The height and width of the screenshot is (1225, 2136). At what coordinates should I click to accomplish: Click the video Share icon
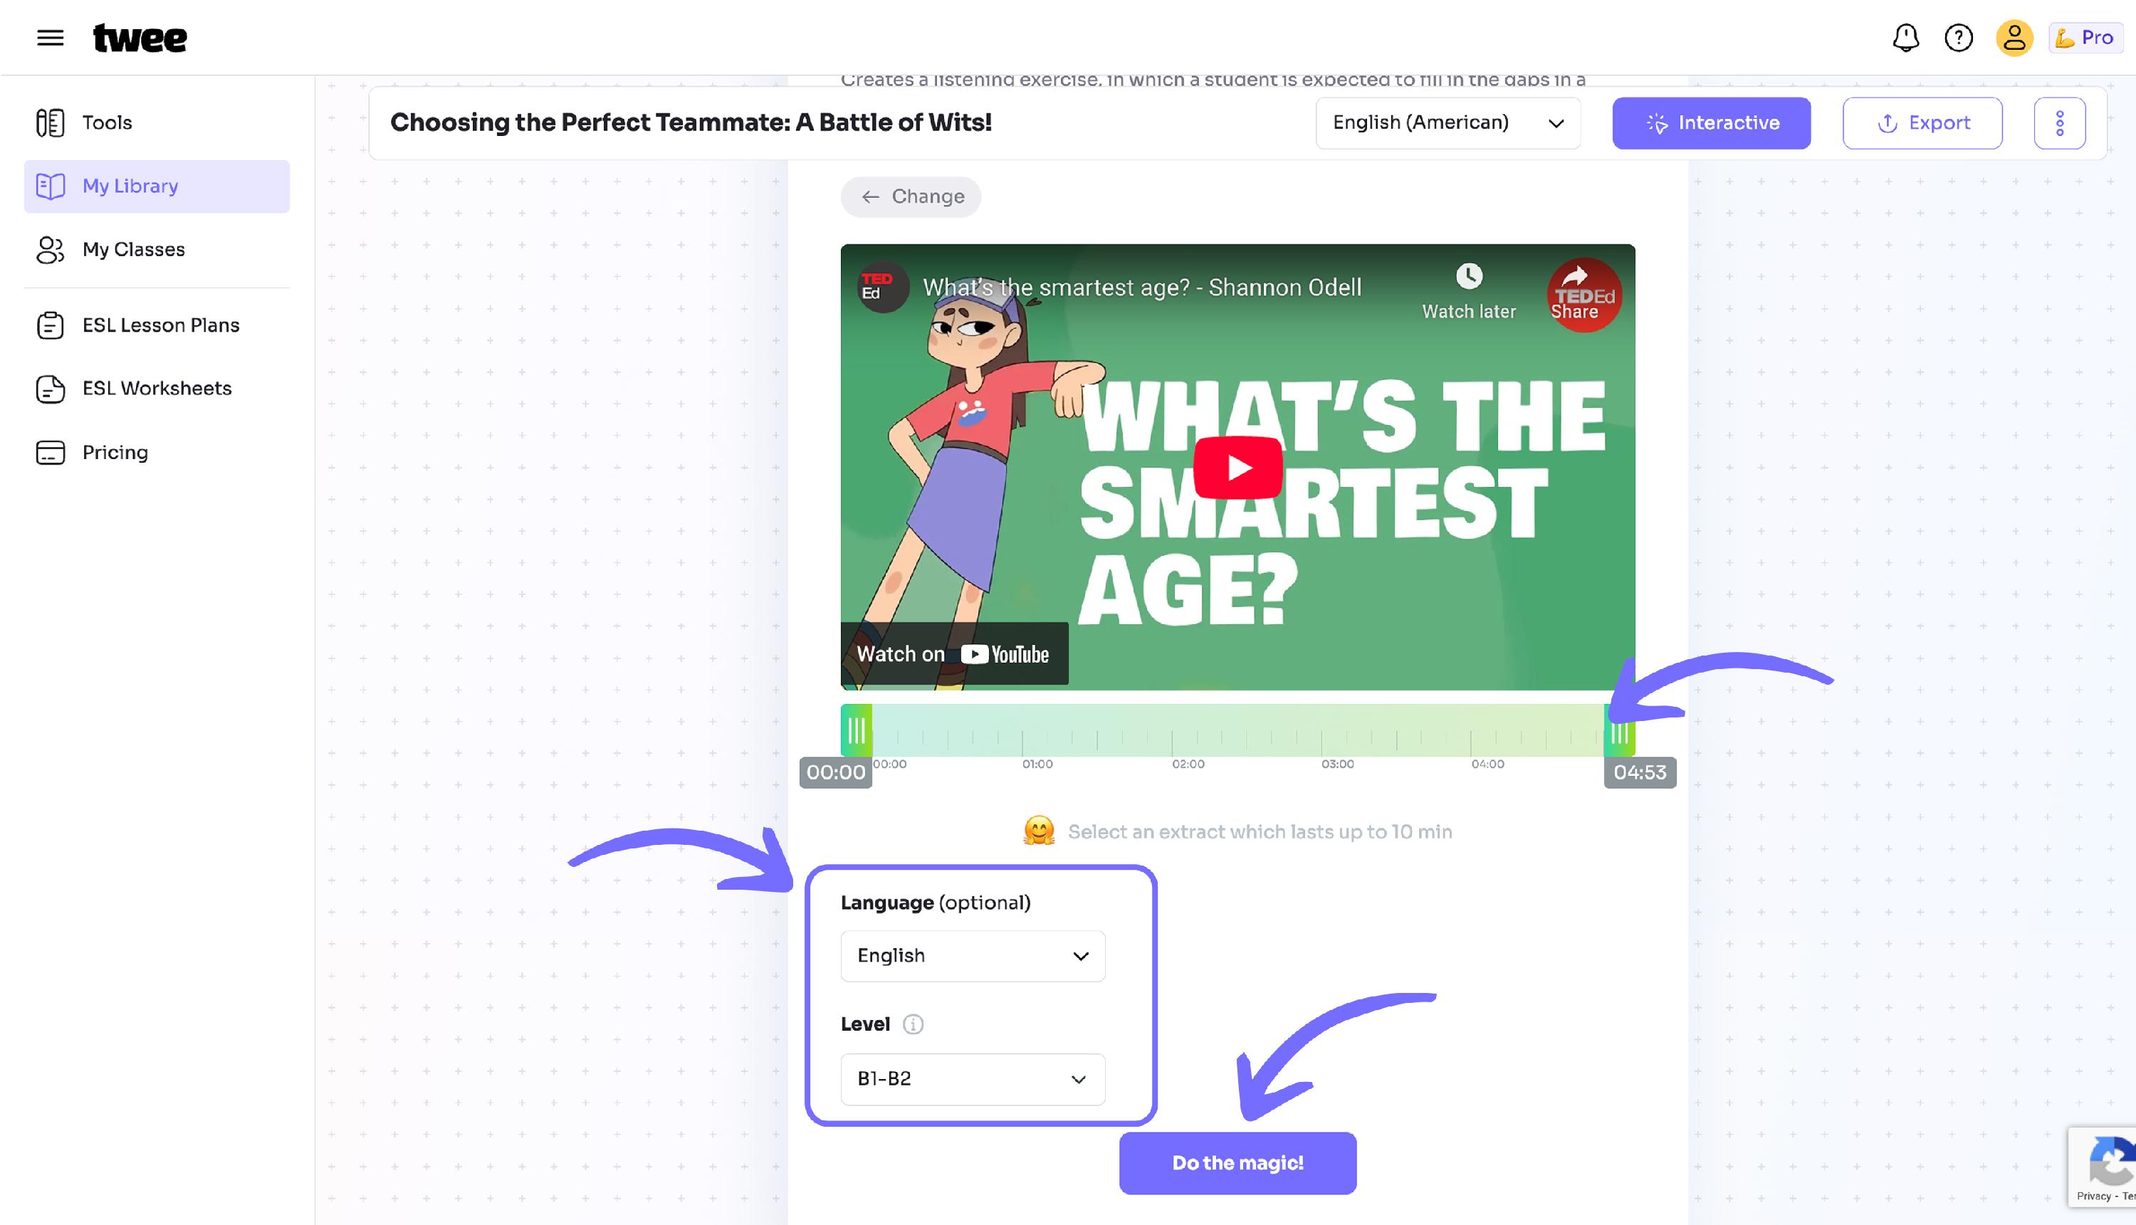(x=1574, y=278)
